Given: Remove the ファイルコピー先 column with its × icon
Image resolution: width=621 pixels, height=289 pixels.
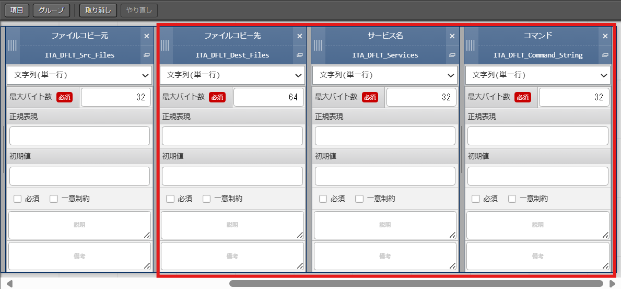Looking at the screenshot, I should [299, 36].
